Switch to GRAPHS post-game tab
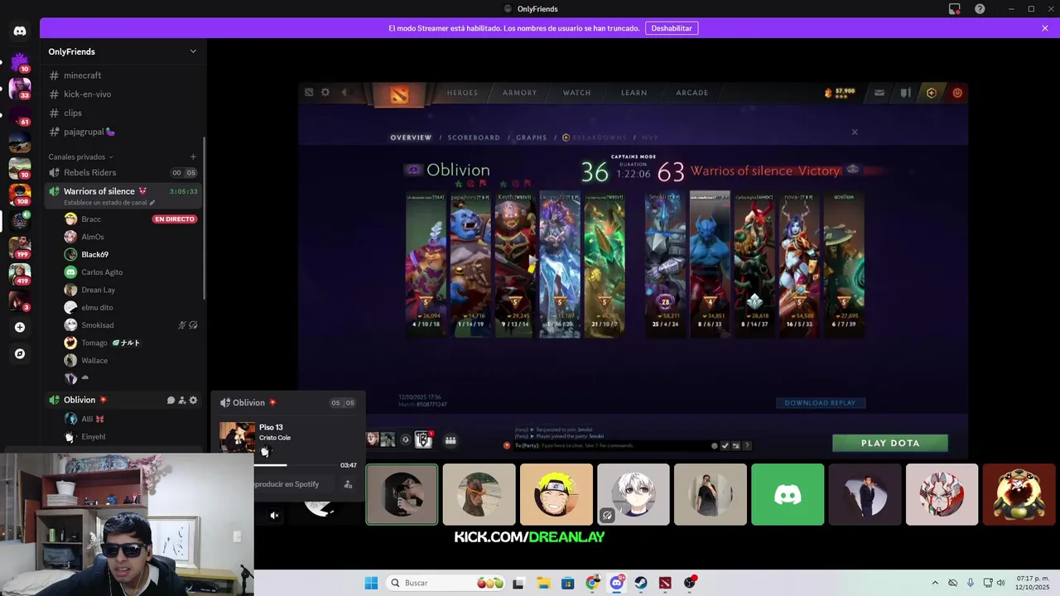 532,137
